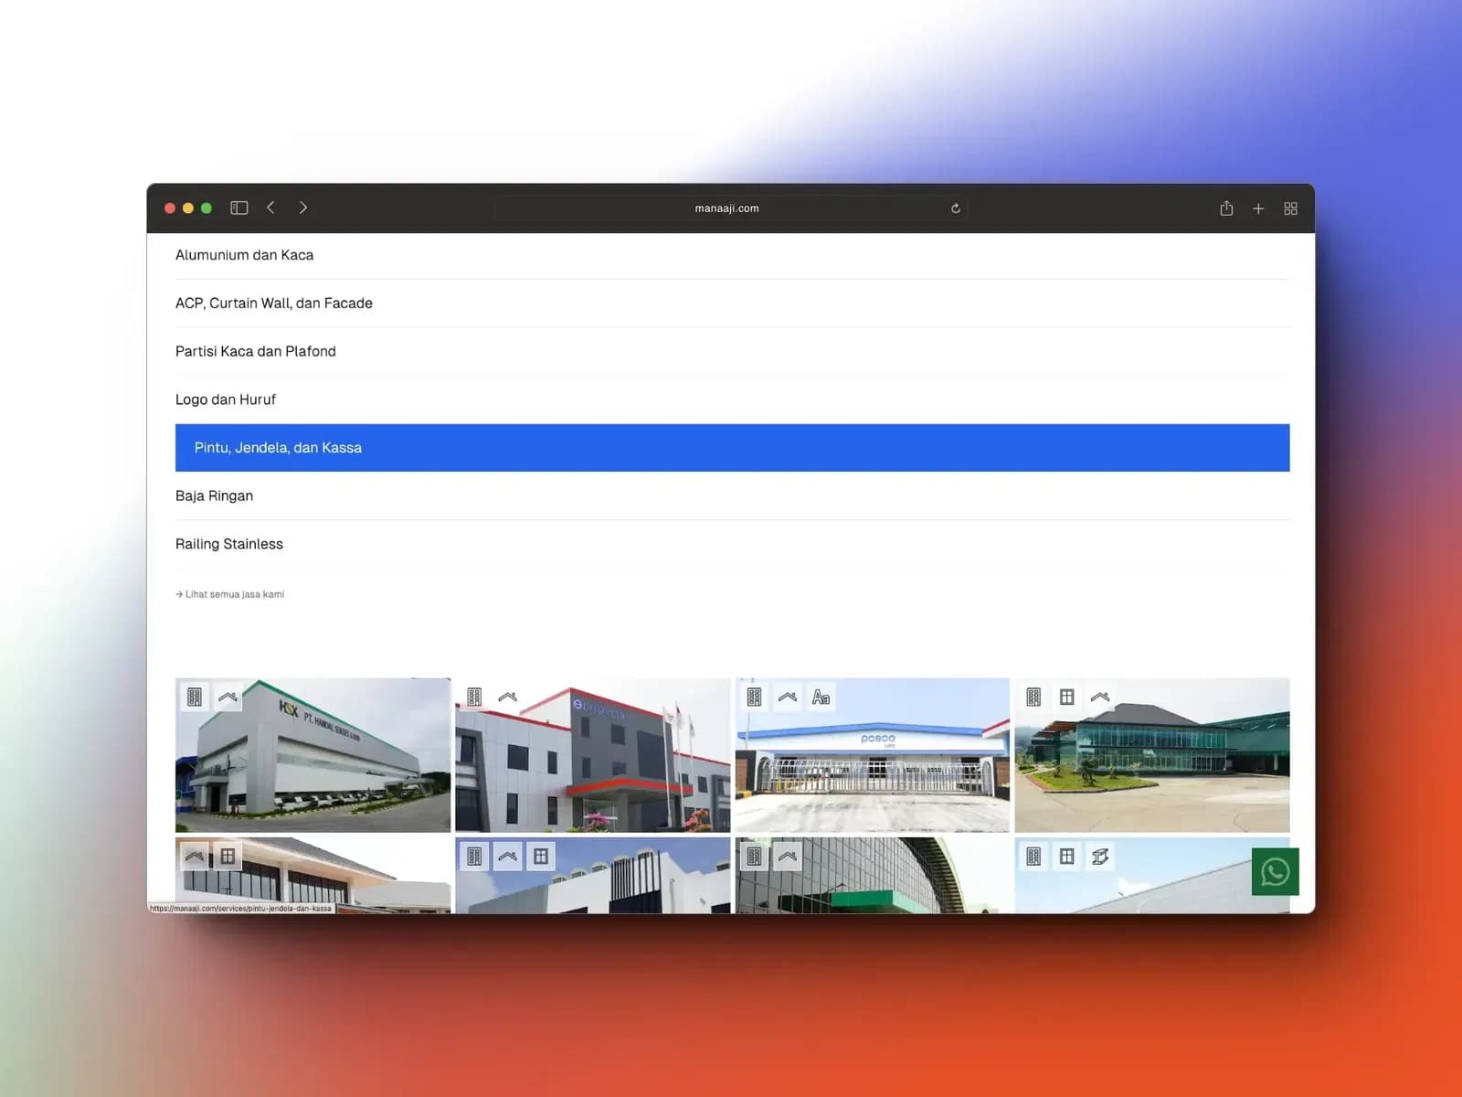Open the Baja Ringan service
This screenshot has width=1462, height=1097.
point(214,495)
